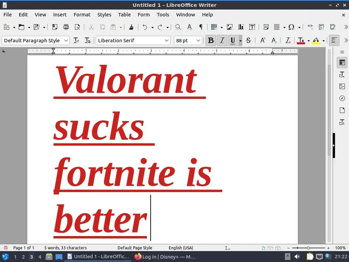Screen dimensions: 349x262
Task: Click the zoom in plus button
Action: point(328,248)
